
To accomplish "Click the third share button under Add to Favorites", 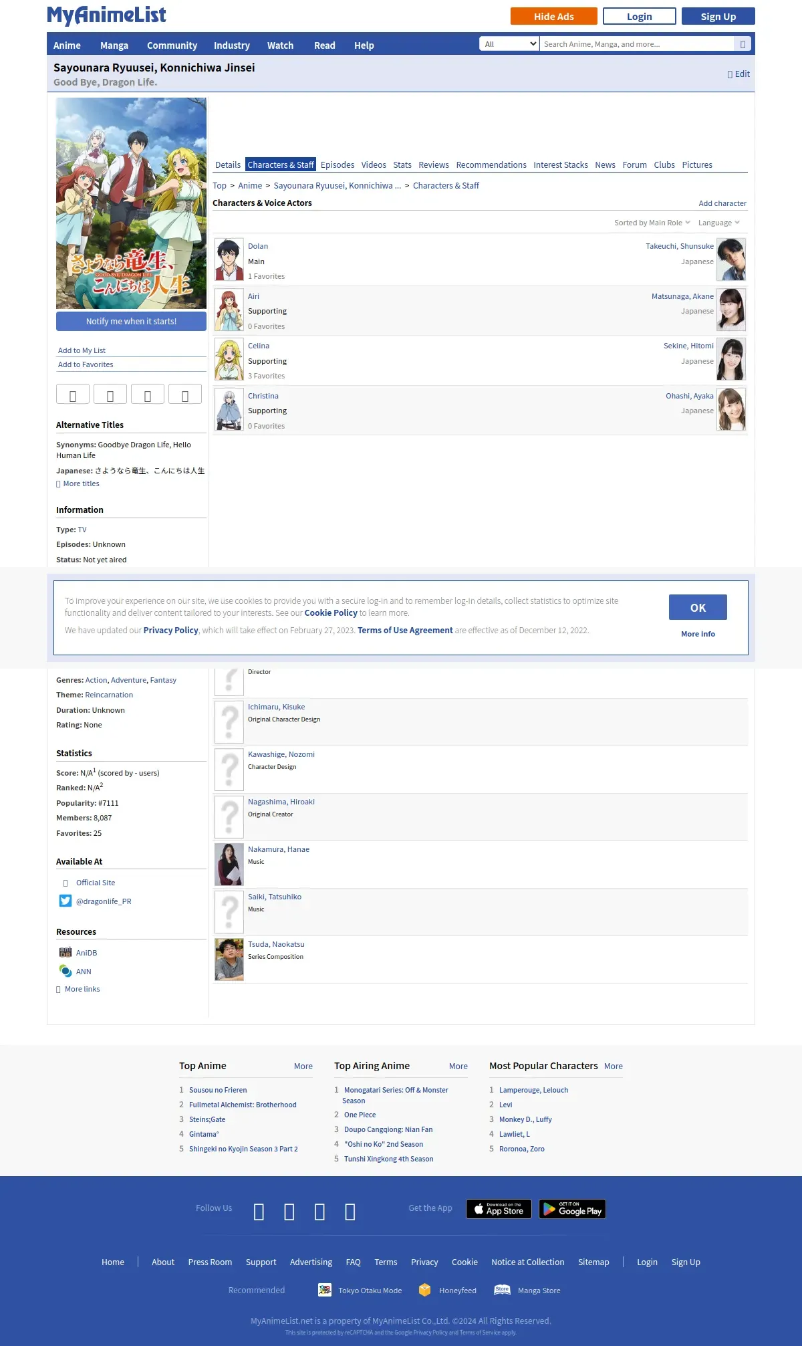I will click(148, 395).
